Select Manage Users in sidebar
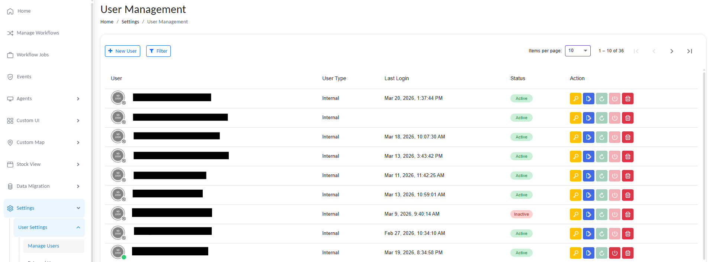 pyautogui.click(x=44, y=246)
